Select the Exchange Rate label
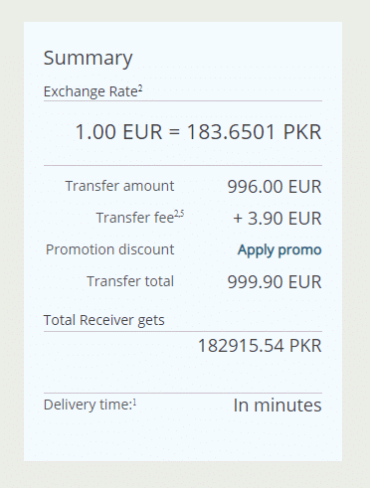 (x=91, y=91)
